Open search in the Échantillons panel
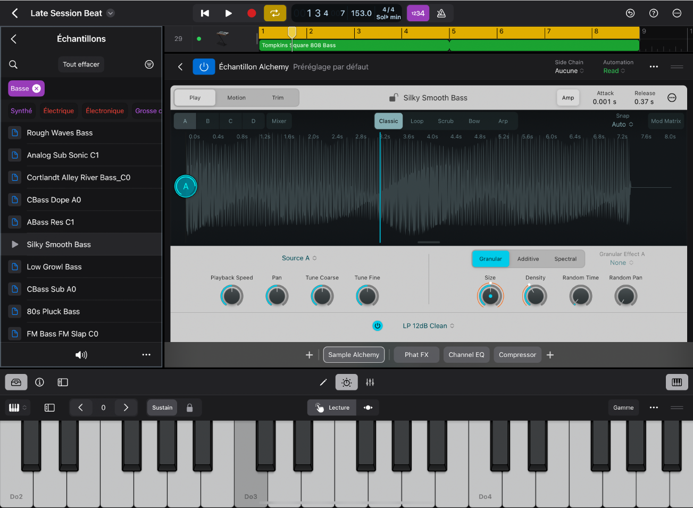 point(13,64)
